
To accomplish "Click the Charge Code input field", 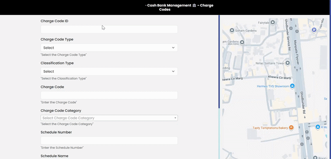I will pos(109,95).
